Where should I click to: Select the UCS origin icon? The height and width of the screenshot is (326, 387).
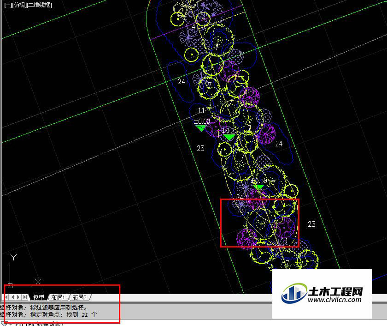10,286
